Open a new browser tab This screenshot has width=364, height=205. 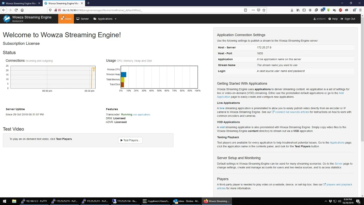pyautogui.click(x=88, y=3)
